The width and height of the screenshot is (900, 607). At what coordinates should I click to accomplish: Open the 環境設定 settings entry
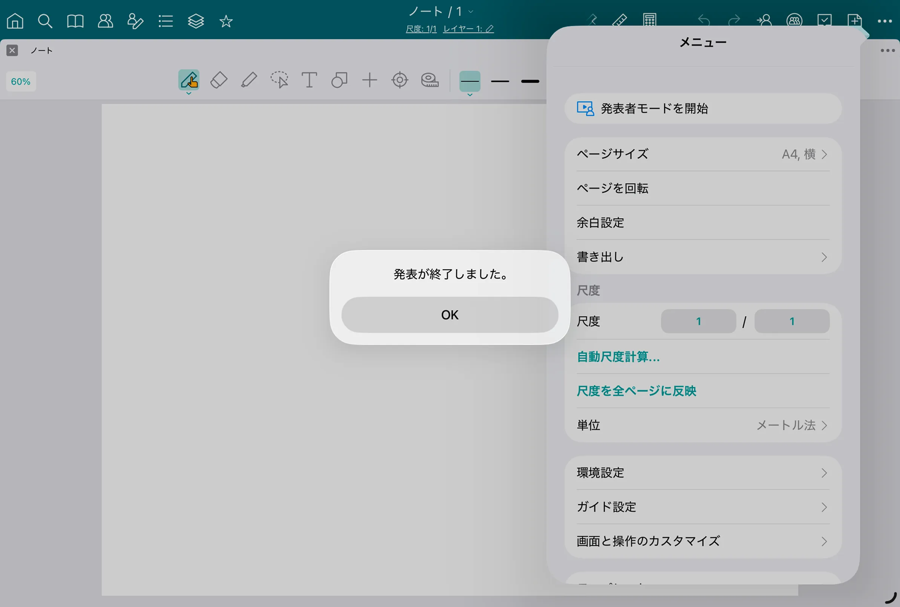click(x=702, y=473)
